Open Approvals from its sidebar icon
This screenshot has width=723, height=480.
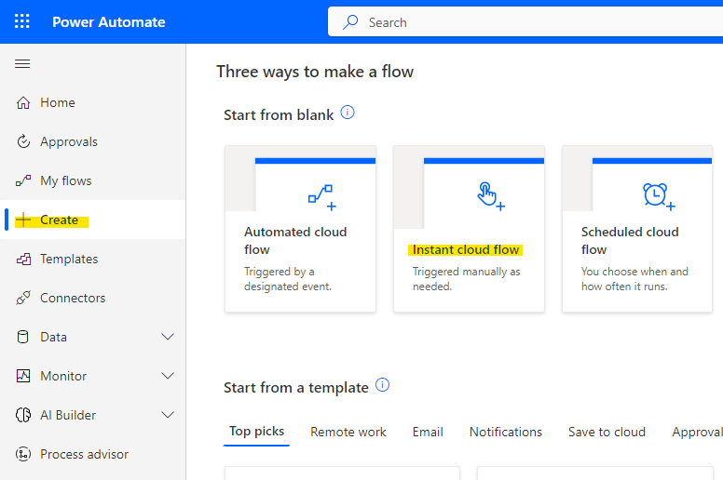tap(23, 141)
